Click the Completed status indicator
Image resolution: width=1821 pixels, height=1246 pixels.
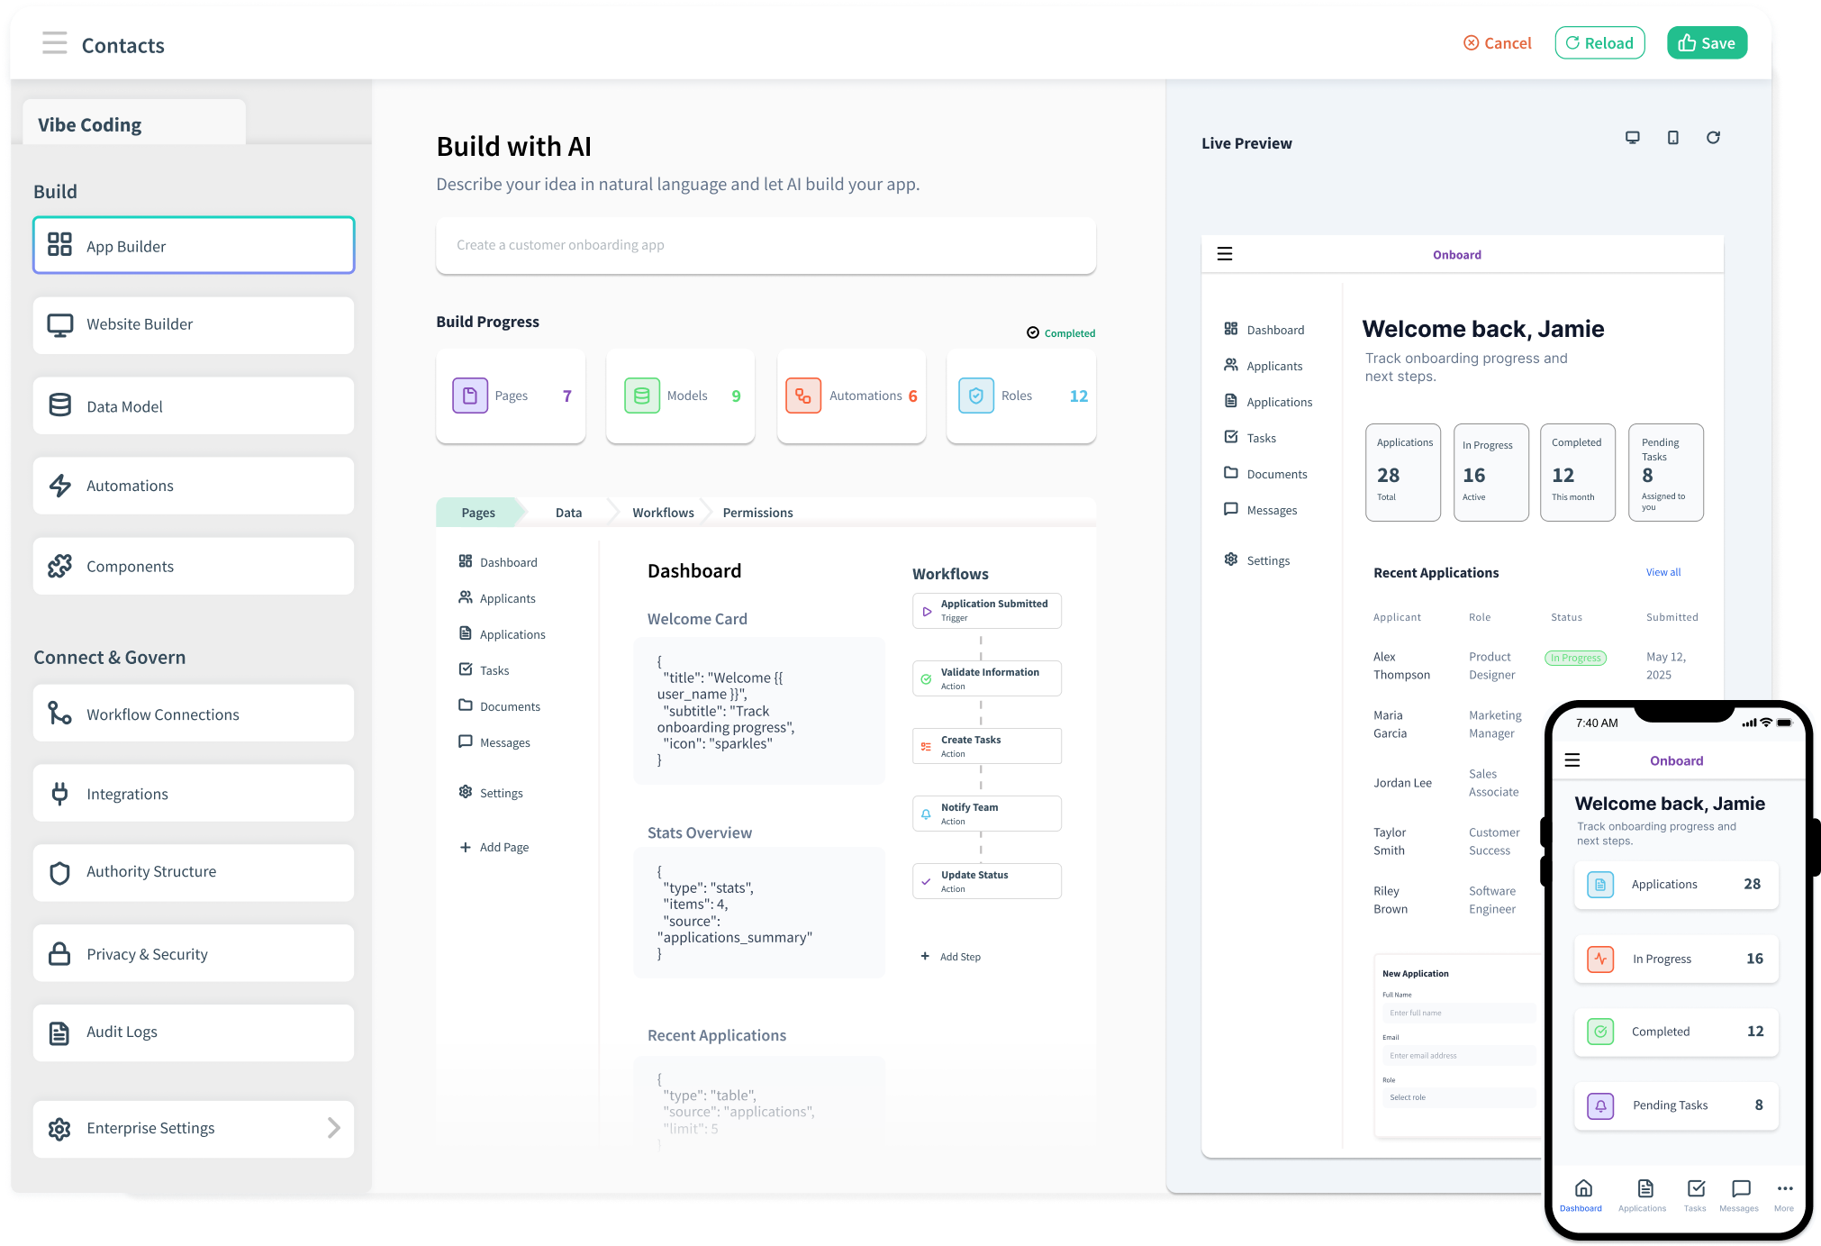coord(1061,333)
